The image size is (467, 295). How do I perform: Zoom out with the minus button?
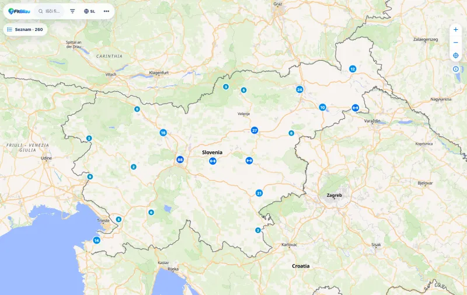[x=456, y=43]
